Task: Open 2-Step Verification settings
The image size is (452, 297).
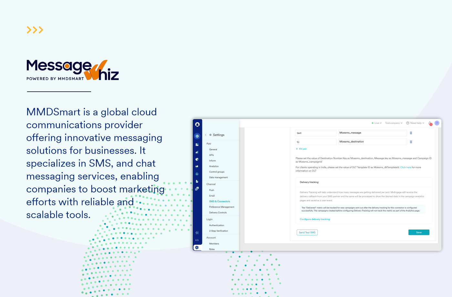Action: [x=218, y=231]
